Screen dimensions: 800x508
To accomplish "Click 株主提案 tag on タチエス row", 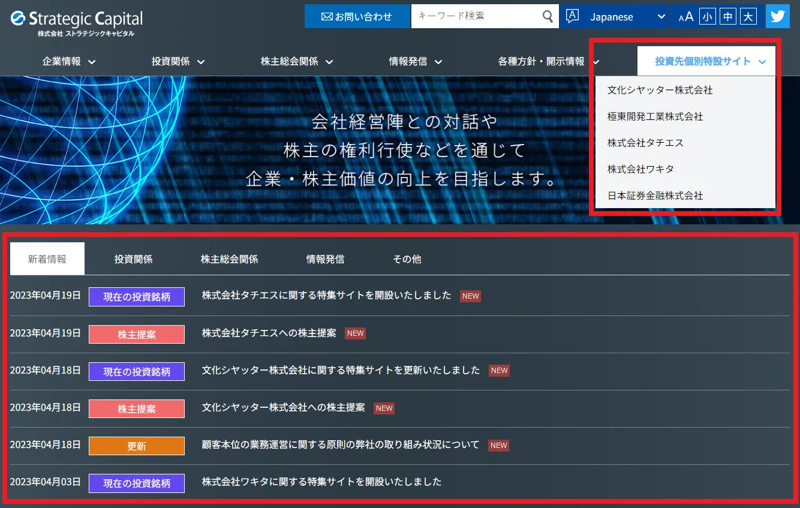I will click(137, 334).
